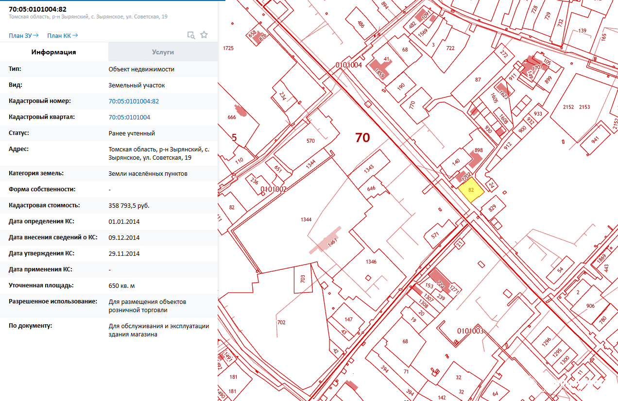
Task: Click parcel 147 on the map
Action: click(x=348, y=319)
